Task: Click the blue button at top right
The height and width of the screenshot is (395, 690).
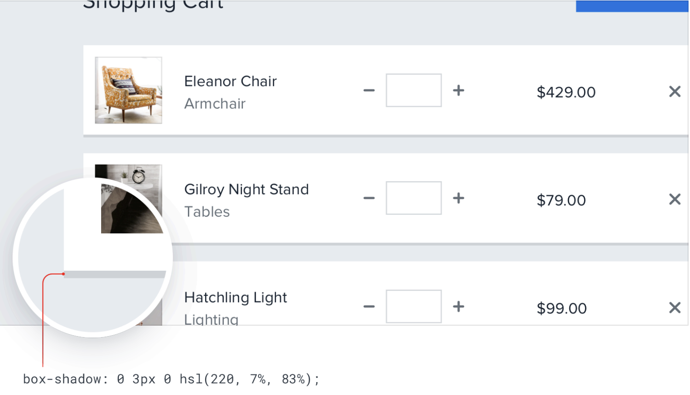Action: pyautogui.click(x=632, y=6)
